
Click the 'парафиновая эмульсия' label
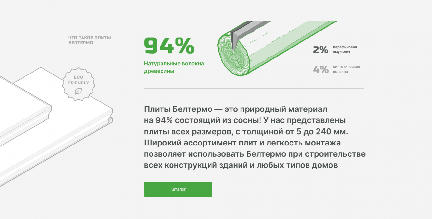point(345,49)
